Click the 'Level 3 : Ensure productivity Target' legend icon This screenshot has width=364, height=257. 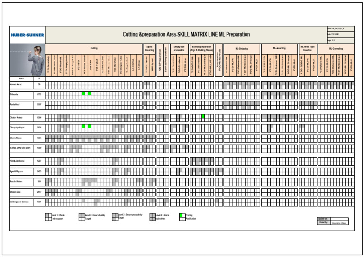click(x=115, y=217)
